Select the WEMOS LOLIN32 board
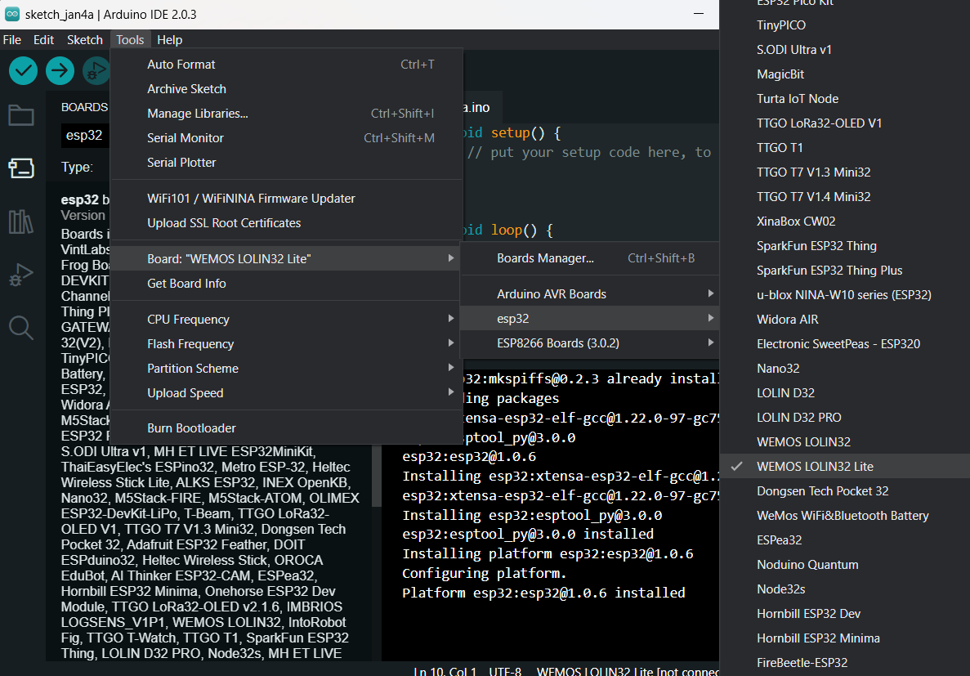 pos(844,442)
